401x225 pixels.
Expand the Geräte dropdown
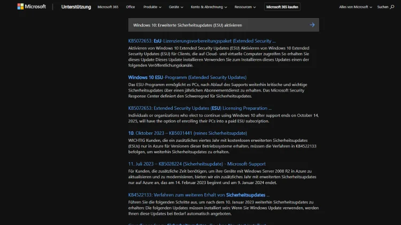176,7
